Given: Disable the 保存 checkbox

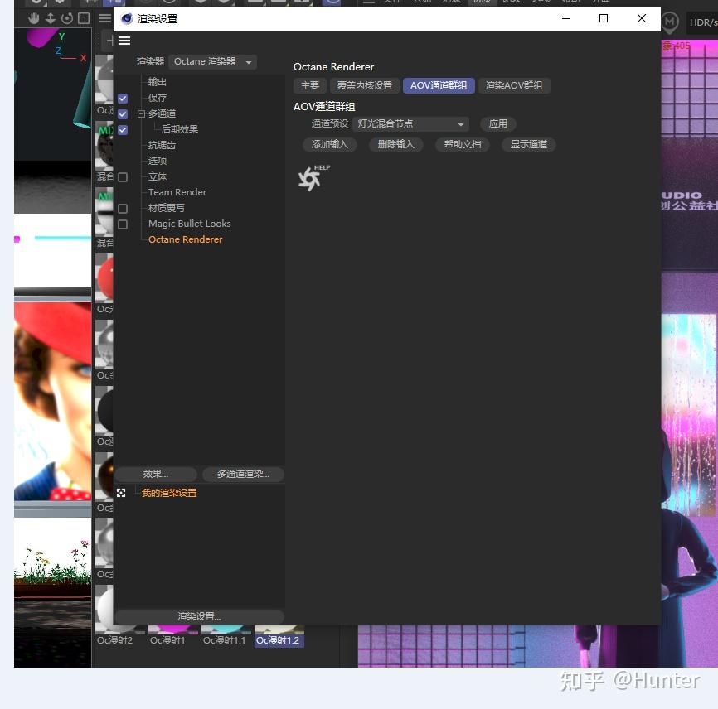Looking at the screenshot, I should [122, 97].
